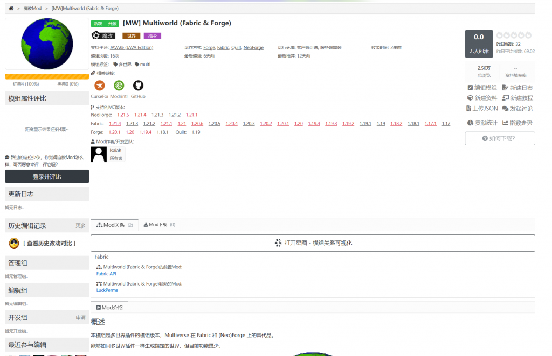The image size is (552, 356).
Task: Click the 模组属性评比 section header
Action: tap(47, 98)
